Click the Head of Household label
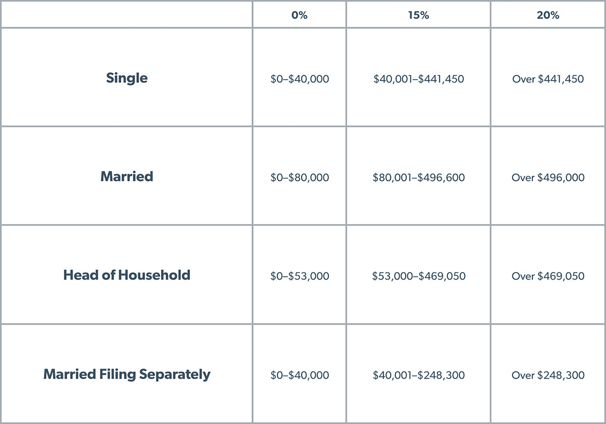The height and width of the screenshot is (424, 606). tap(127, 275)
